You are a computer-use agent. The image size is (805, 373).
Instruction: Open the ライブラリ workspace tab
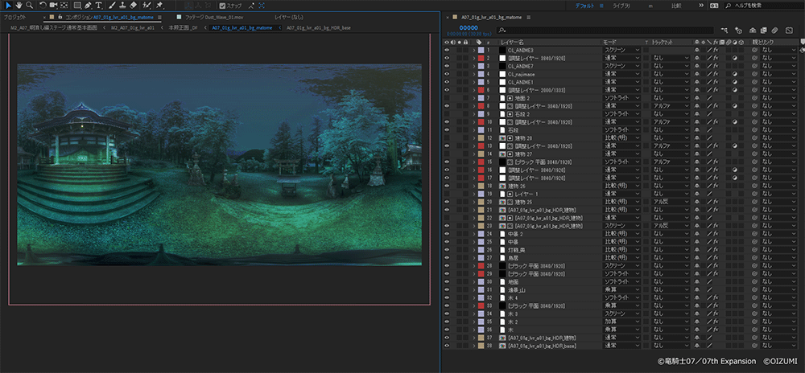click(622, 6)
